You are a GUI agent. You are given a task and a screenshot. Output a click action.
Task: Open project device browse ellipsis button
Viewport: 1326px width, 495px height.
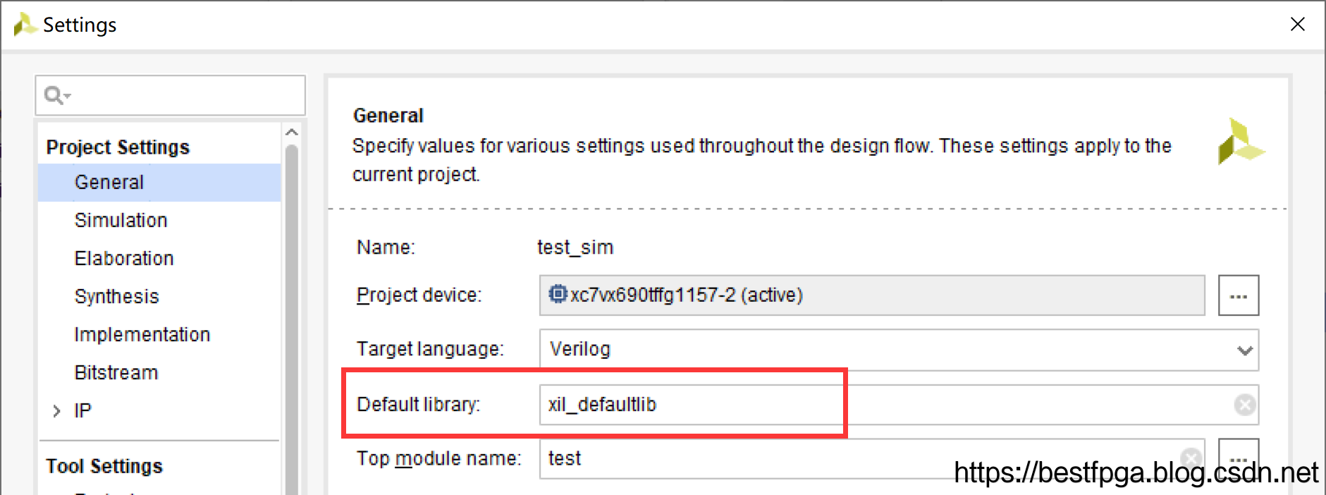[1238, 295]
